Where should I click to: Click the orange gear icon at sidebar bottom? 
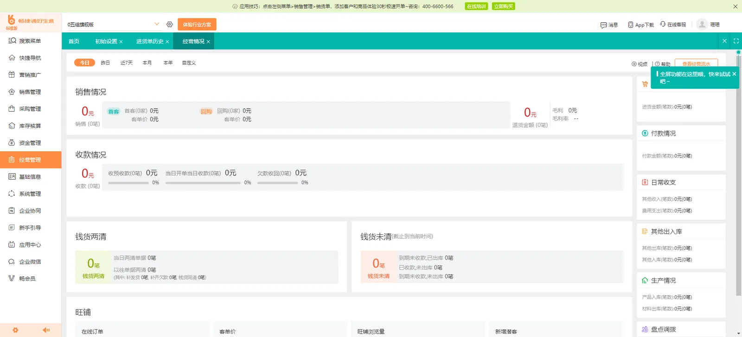coord(15,330)
